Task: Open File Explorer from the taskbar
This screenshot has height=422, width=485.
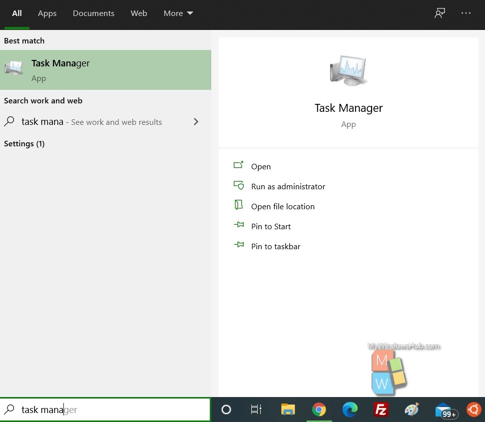Action: coord(288,410)
